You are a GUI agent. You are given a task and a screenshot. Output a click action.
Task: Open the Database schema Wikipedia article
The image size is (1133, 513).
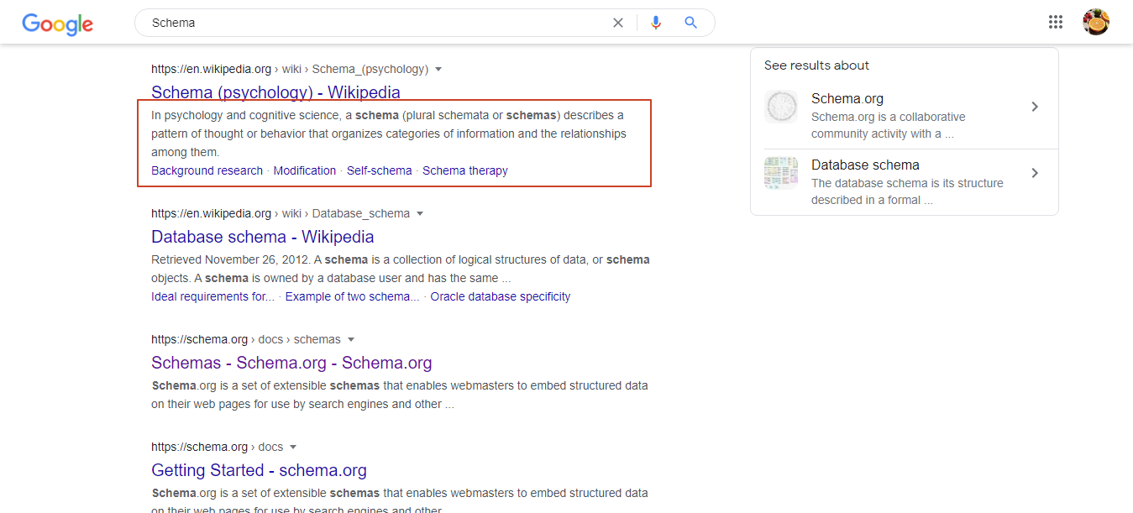click(262, 237)
